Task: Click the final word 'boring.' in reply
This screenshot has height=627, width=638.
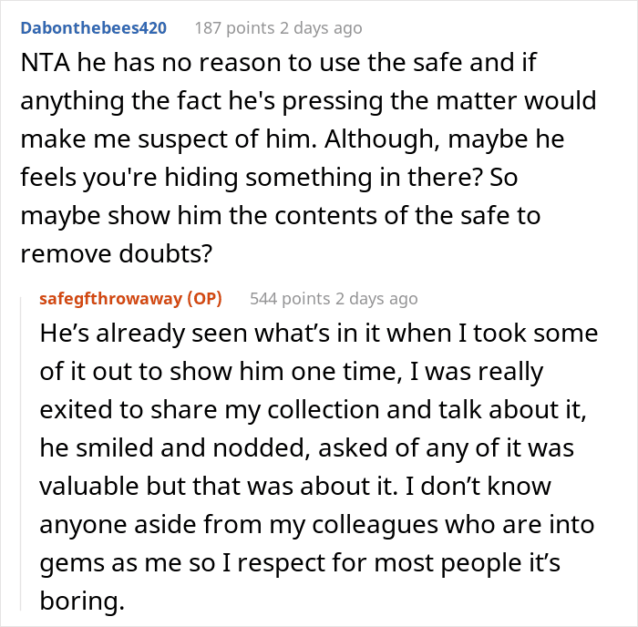Action: tap(82, 601)
